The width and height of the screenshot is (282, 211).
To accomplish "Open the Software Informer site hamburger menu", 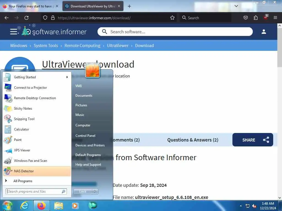I will click(x=14, y=32).
